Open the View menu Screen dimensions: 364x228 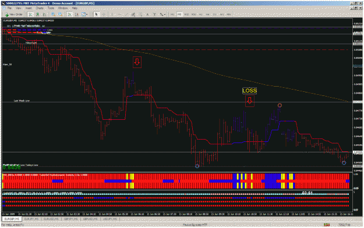click(18, 8)
